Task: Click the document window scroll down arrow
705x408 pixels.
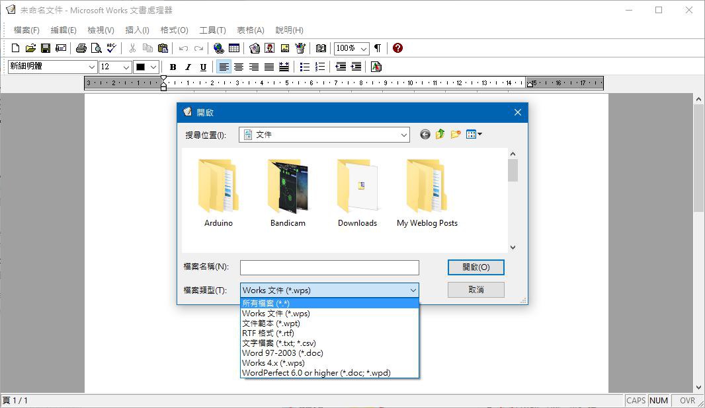Action: tap(698, 388)
